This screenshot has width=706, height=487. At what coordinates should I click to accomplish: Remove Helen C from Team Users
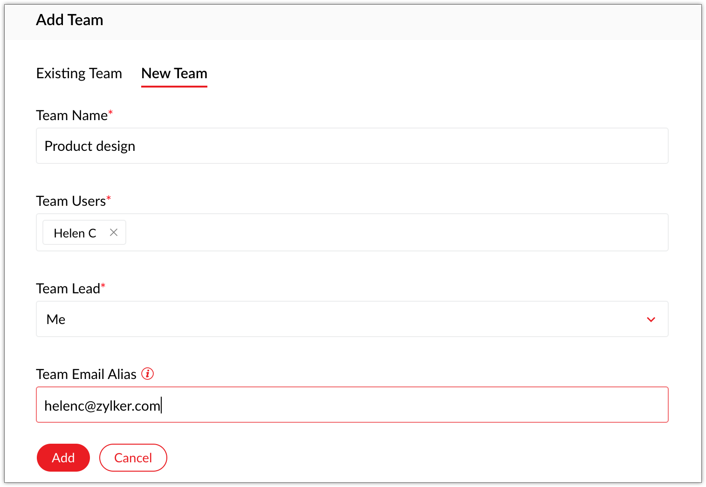click(x=114, y=232)
